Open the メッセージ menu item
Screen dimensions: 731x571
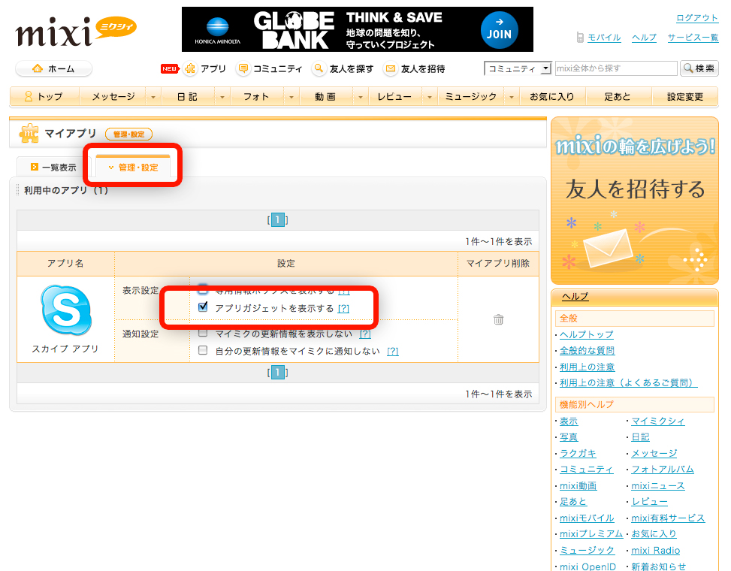pyautogui.click(x=113, y=96)
